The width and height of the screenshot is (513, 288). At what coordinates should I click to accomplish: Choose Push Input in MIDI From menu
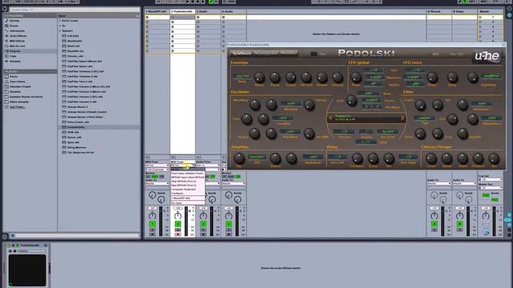[x=187, y=174]
